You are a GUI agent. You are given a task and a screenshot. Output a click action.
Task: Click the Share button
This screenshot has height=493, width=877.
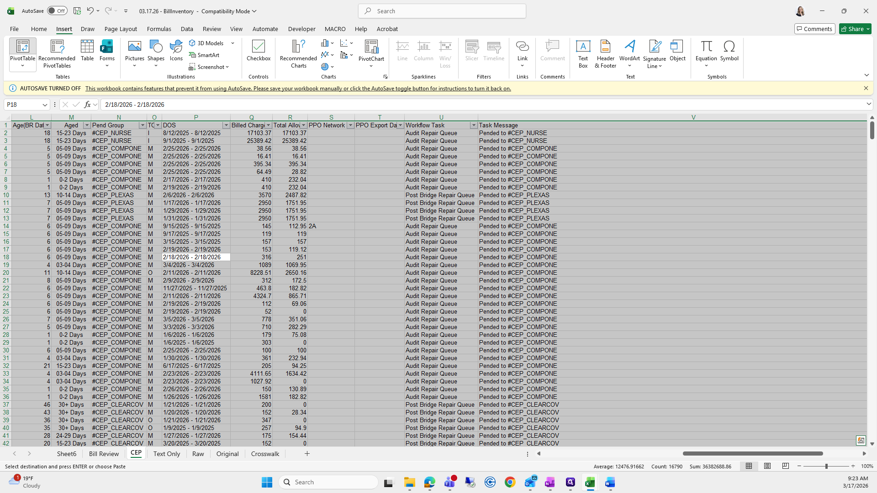(855, 29)
